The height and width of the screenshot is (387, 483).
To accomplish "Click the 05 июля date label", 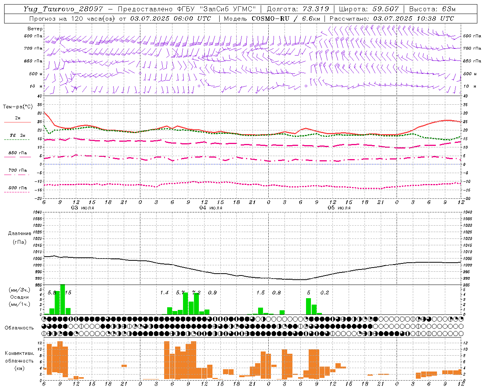I will pos(339,208).
